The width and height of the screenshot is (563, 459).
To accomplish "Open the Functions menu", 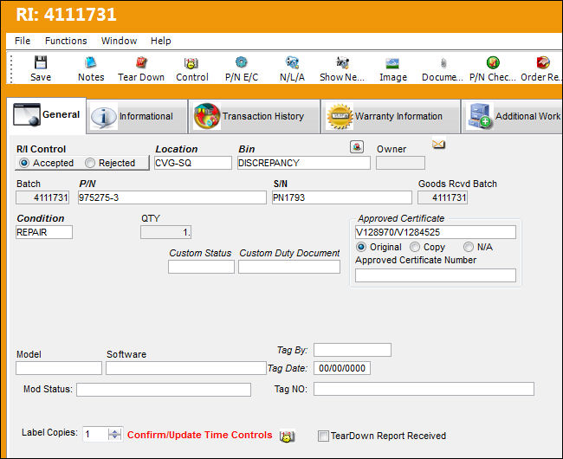I will pos(66,41).
